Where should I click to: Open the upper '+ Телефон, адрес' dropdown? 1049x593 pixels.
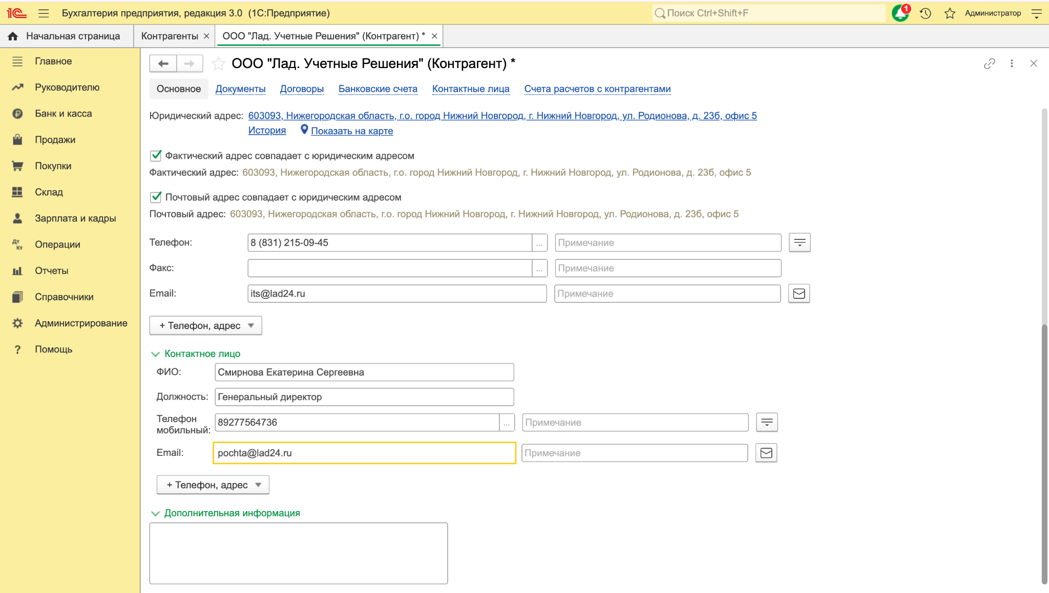[205, 325]
